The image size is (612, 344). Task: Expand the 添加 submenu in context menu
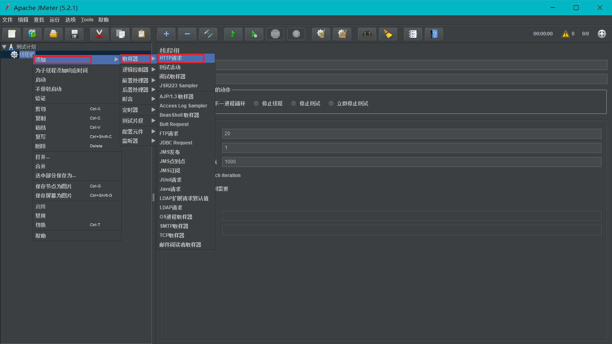pyautogui.click(x=77, y=60)
